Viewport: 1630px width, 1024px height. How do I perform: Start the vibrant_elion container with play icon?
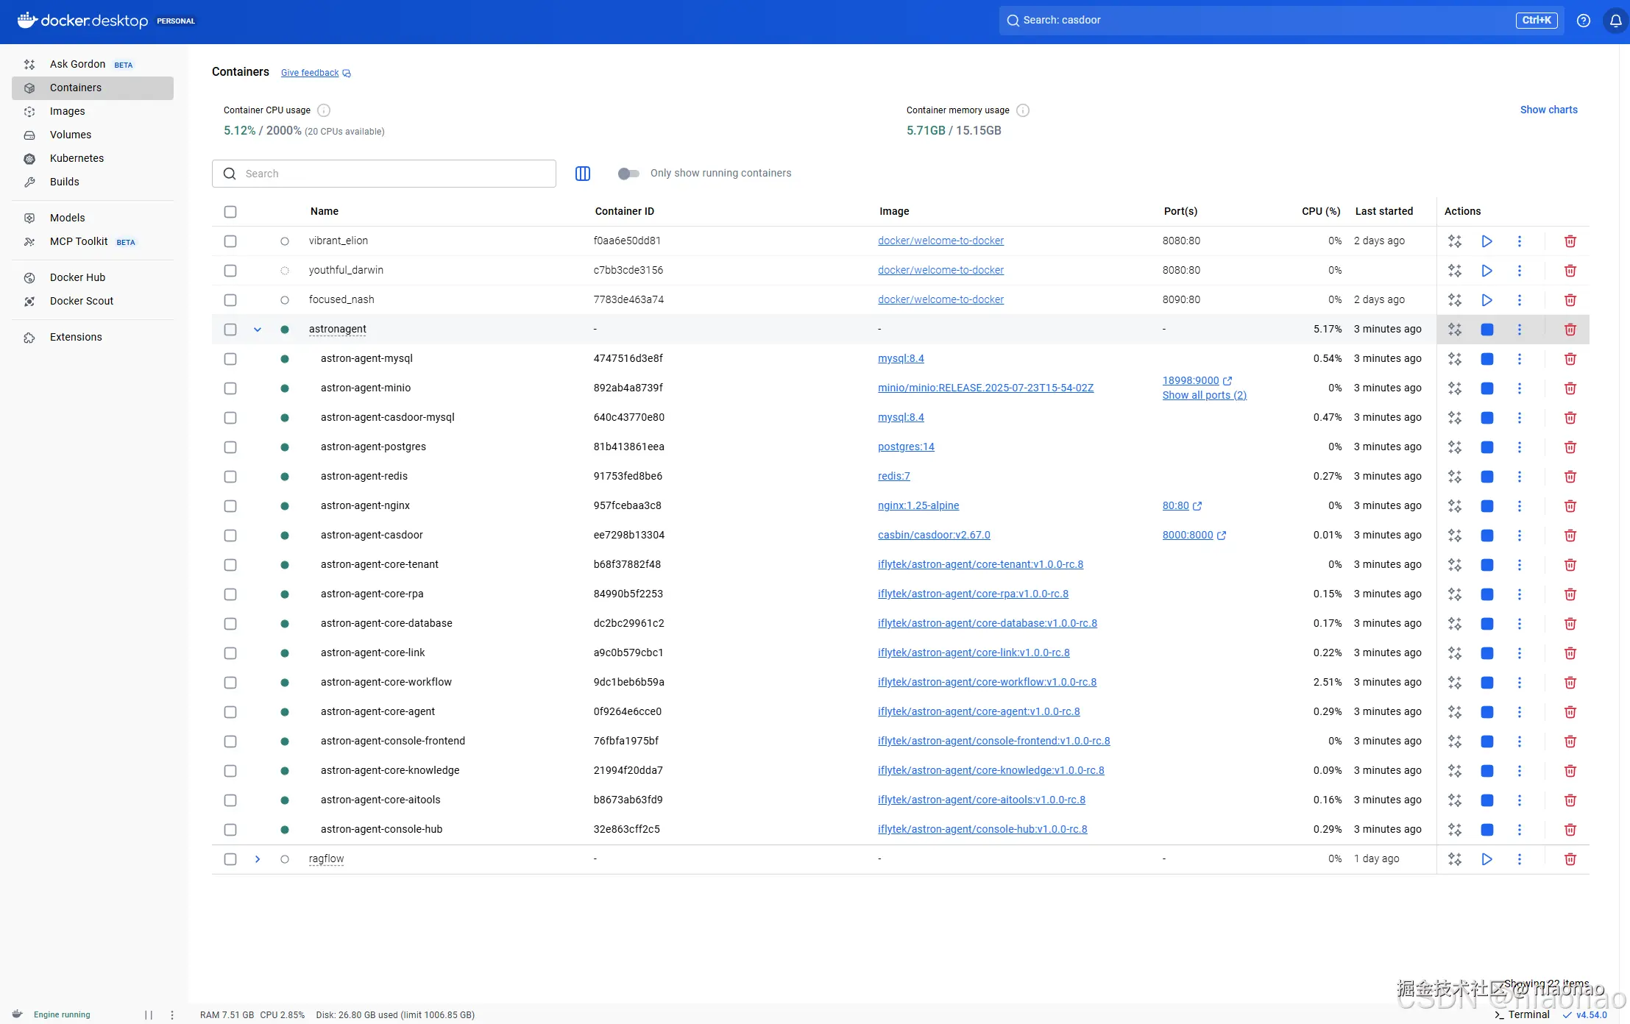click(x=1487, y=241)
